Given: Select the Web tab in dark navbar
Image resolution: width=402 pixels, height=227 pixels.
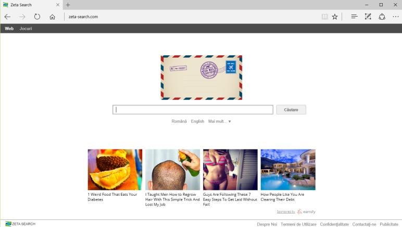Looking at the screenshot, I should (x=9, y=29).
